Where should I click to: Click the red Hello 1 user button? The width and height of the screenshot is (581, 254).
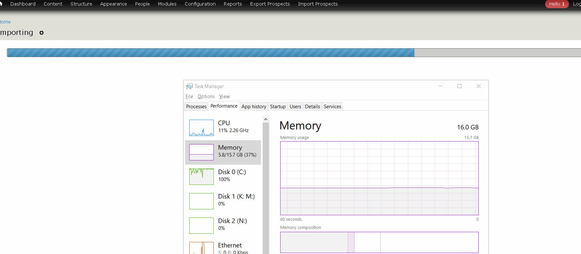557,4
